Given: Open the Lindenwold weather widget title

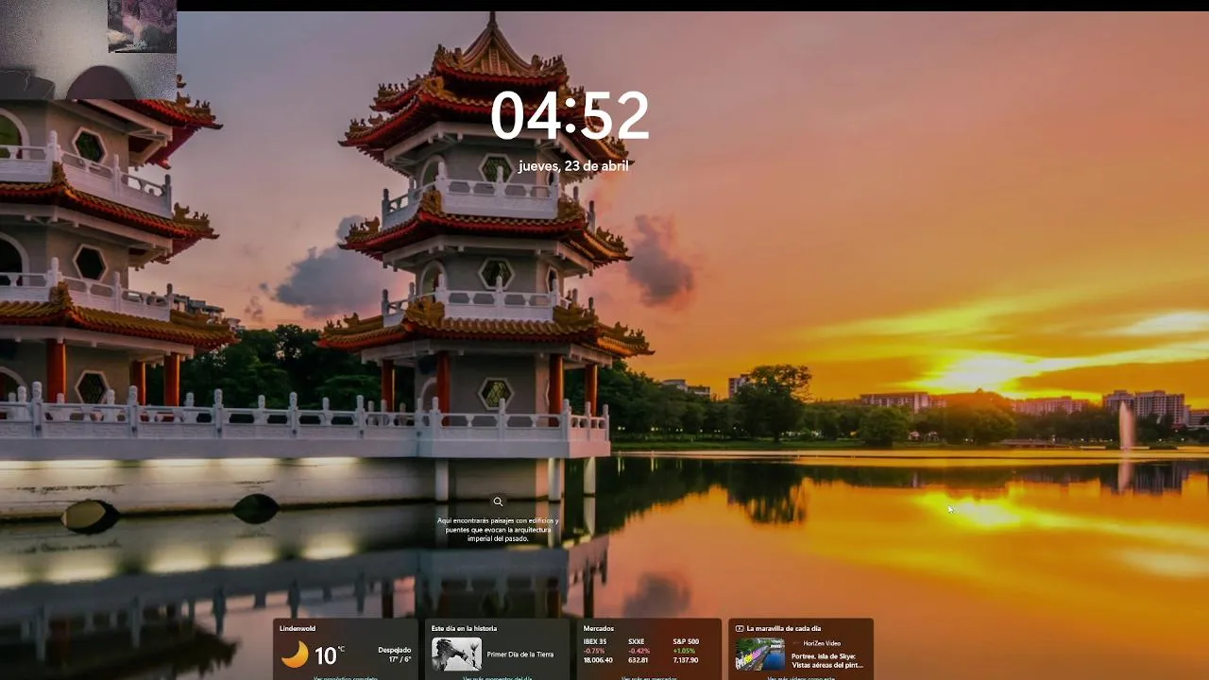Looking at the screenshot, I should tap(298, 628).
